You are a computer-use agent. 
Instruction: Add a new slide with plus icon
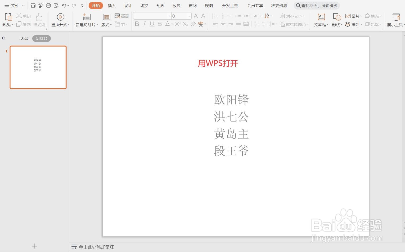coord(34,246)
